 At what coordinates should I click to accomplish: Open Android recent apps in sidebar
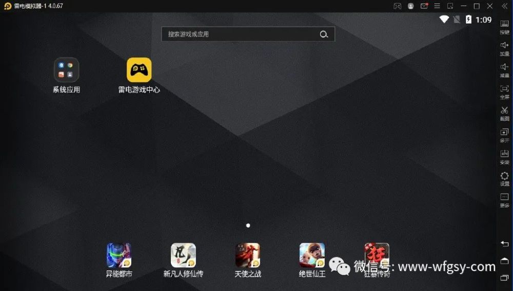[504, 278]
